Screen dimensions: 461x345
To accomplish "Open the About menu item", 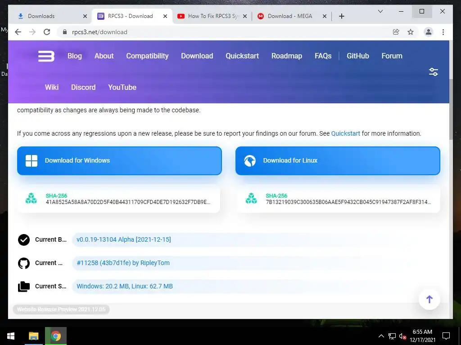I will (x=104, y=56).
